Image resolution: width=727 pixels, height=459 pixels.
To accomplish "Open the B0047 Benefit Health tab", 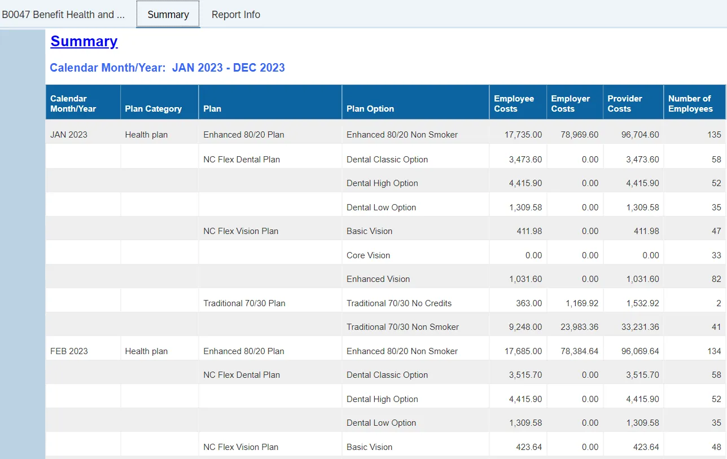I will coord(64,15).
